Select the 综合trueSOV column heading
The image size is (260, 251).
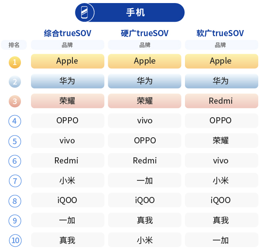coord(68,33)
